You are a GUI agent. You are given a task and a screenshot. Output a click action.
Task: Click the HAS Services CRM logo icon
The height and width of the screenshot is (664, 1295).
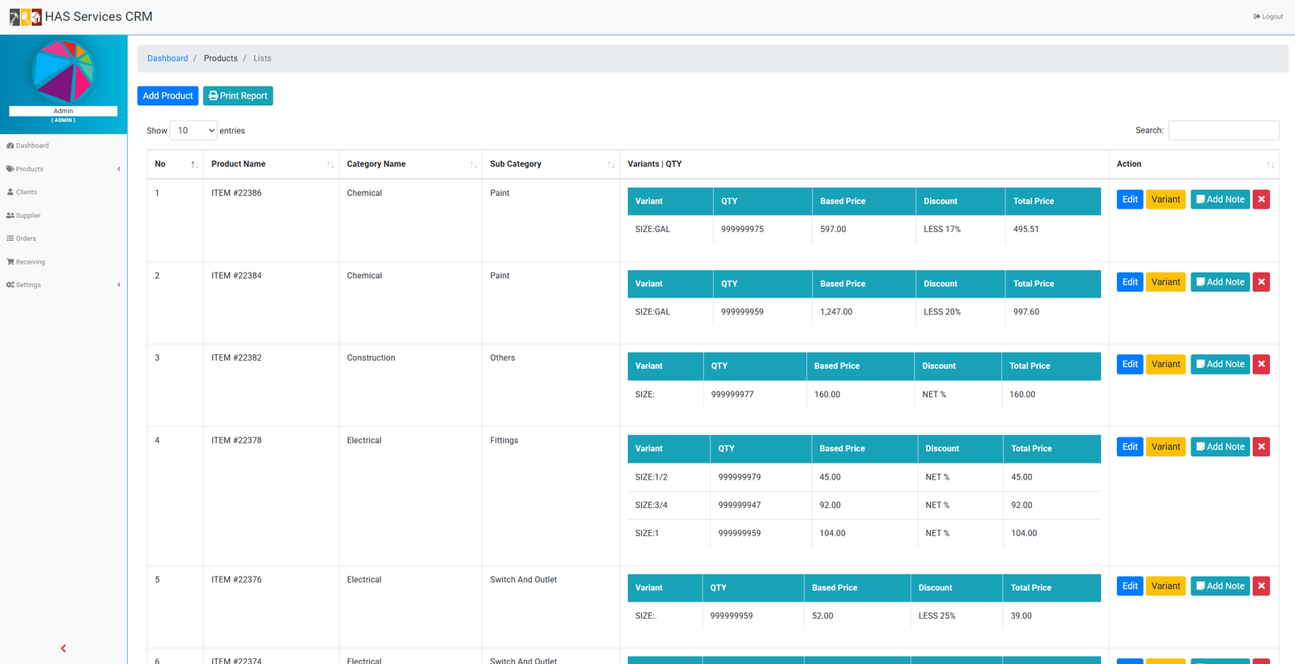coord(25,17)
